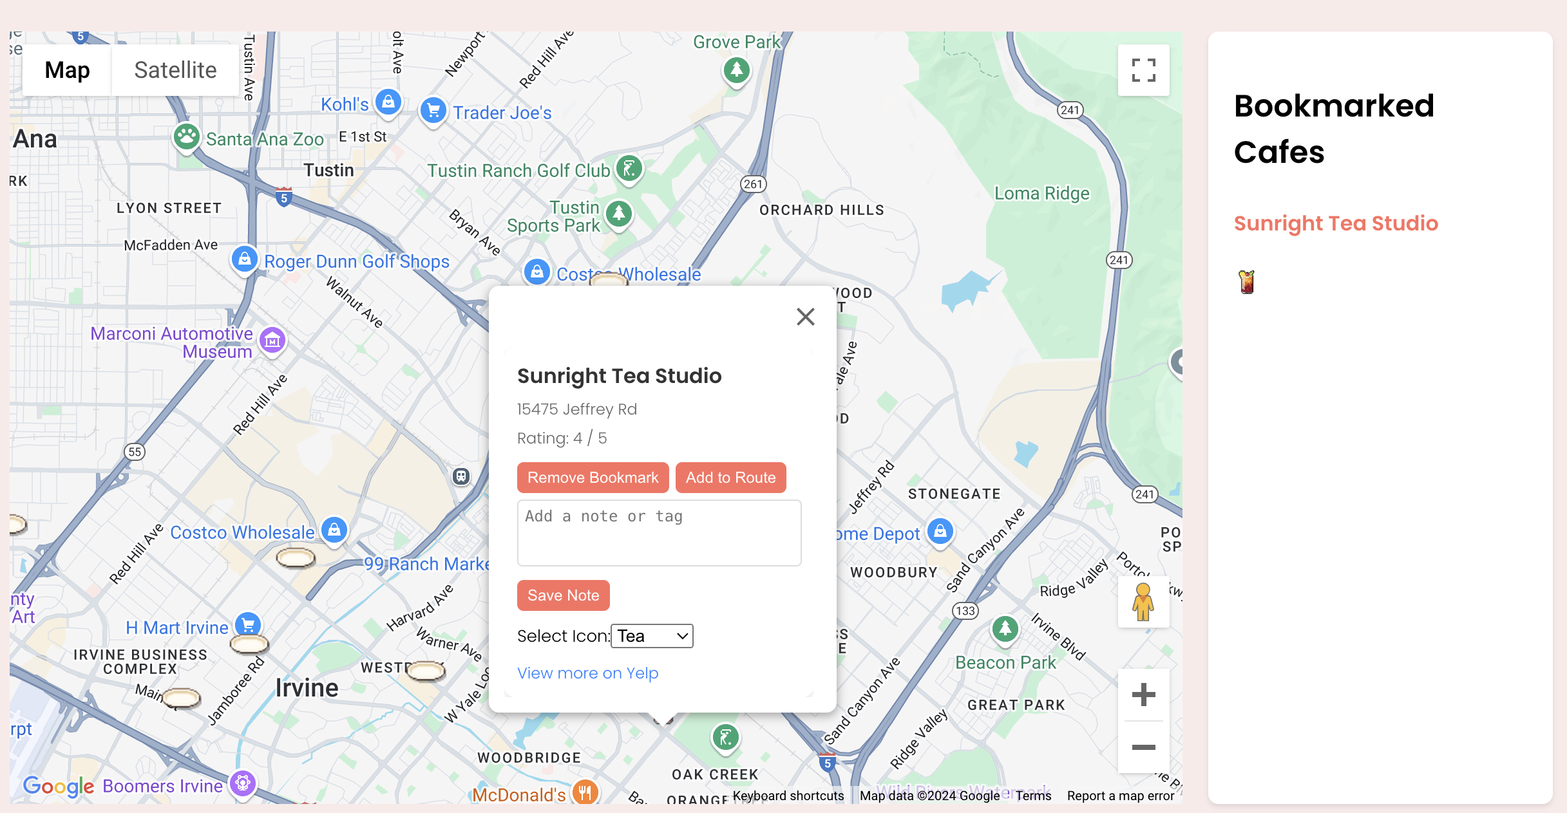Click the zoom out minus button
Image resolution: width=1567 pixels, height=813 pixels.
click(1143, 747)
